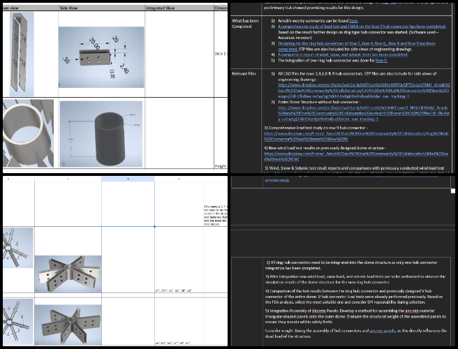The image size is (458, 349).
Task: Click the strut angles text in column H upper row
Action: (x=173, y=290)
